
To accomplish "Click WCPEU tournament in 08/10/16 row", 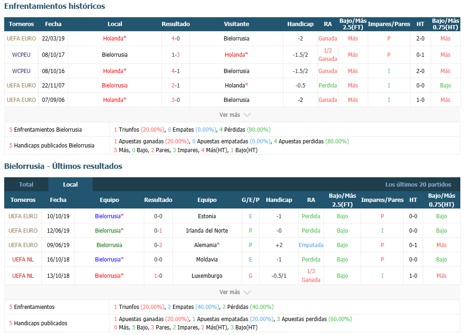I will 21,71.
